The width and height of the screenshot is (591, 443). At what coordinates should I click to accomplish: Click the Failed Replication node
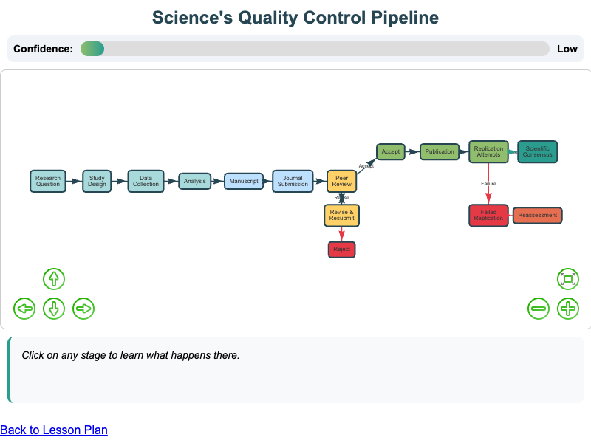tap(488, 215)
